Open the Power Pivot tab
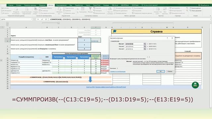This screenshot has width=212, height=119. (97, 5)
